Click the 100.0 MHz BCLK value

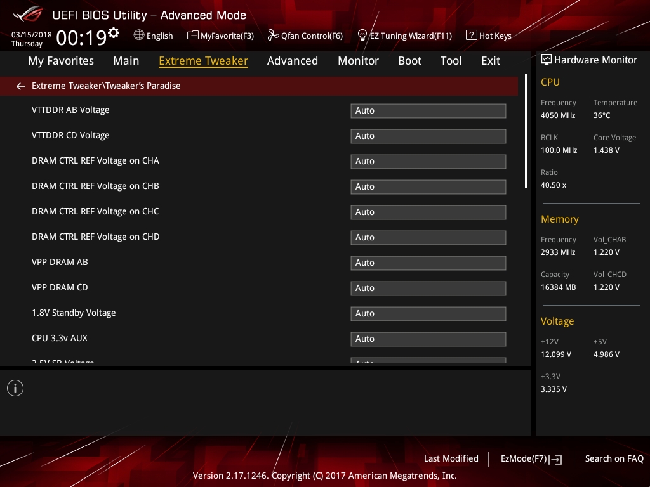pyautogui.click(x=559, y=150)
